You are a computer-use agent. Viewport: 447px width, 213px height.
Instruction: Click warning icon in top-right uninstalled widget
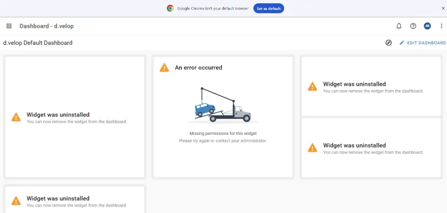[x=312, y=86]
